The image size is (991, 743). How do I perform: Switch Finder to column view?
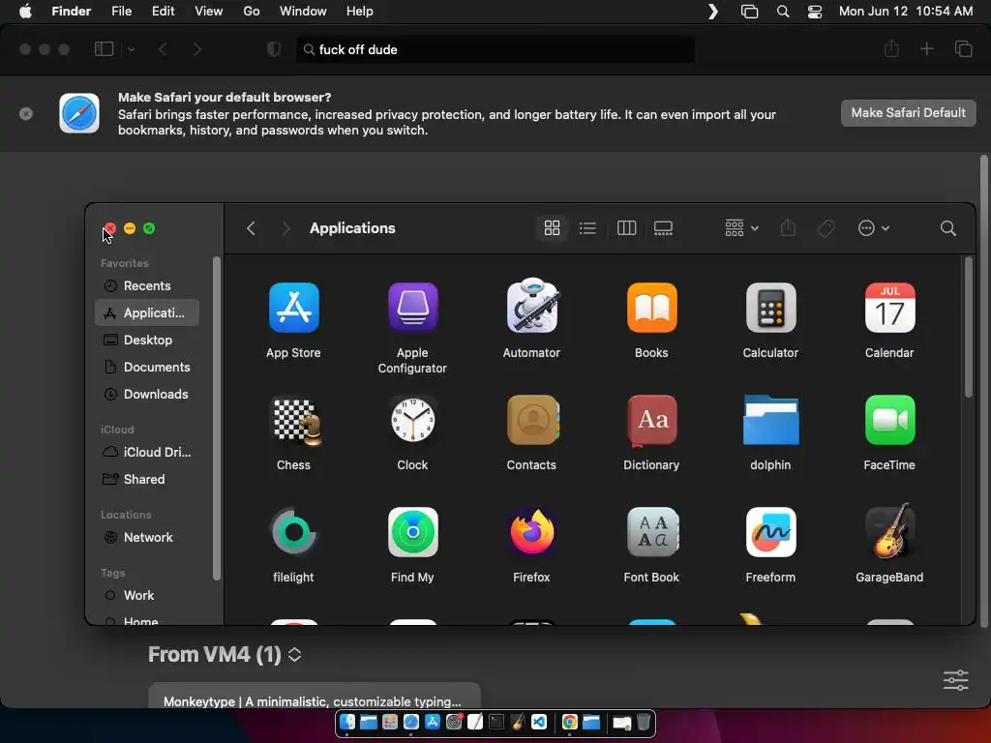(626, 228)
